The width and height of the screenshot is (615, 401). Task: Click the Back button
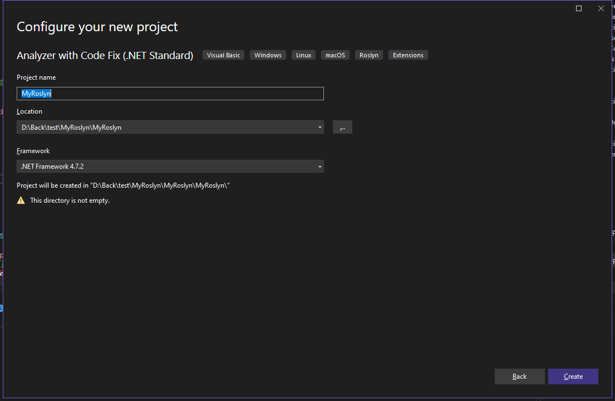tap(519, 376)
